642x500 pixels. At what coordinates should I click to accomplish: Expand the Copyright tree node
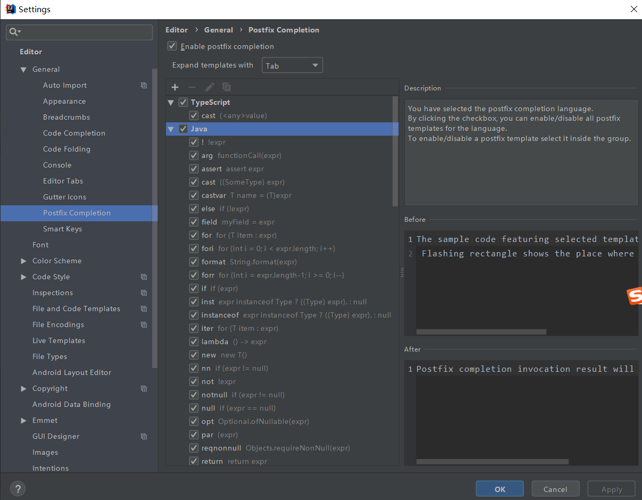tap(23, 388)
